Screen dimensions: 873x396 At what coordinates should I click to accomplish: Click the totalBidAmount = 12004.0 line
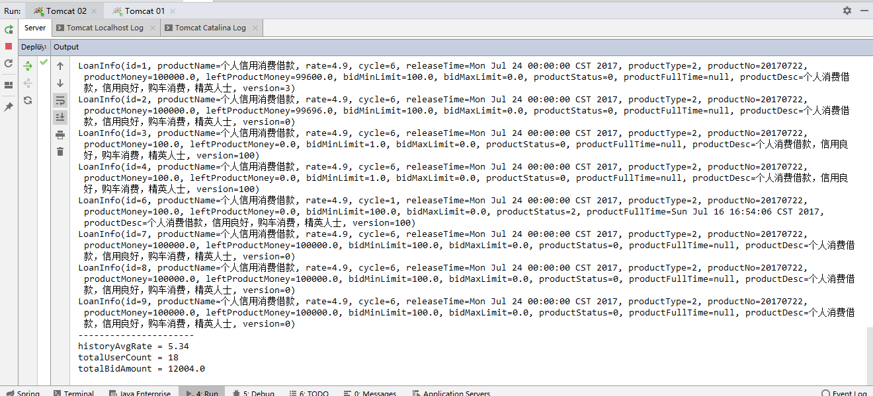142,368
